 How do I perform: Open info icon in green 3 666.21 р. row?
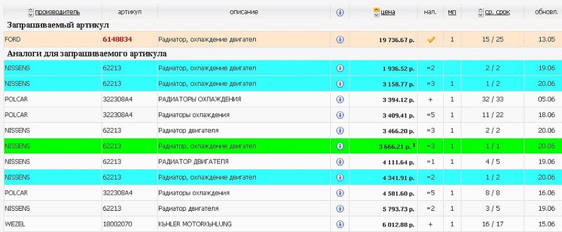pos(340,146)
